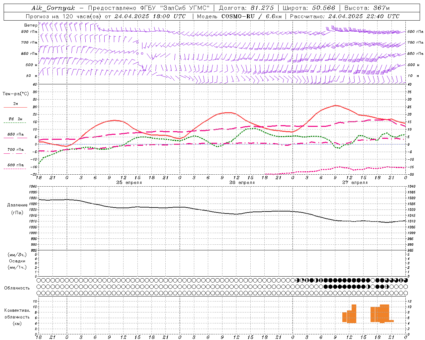
Task: Click the 25 апреля date label
Action: (x=129, y=183)
